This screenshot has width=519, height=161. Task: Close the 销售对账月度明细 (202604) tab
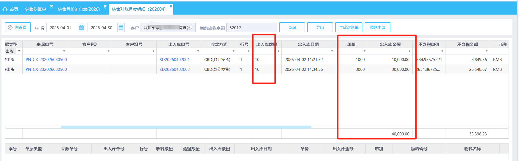point(171,6)
